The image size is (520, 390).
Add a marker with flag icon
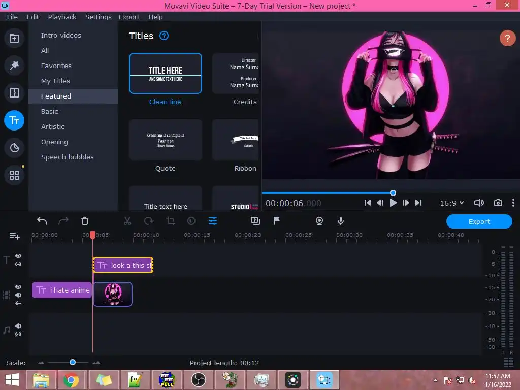[277, 221]
